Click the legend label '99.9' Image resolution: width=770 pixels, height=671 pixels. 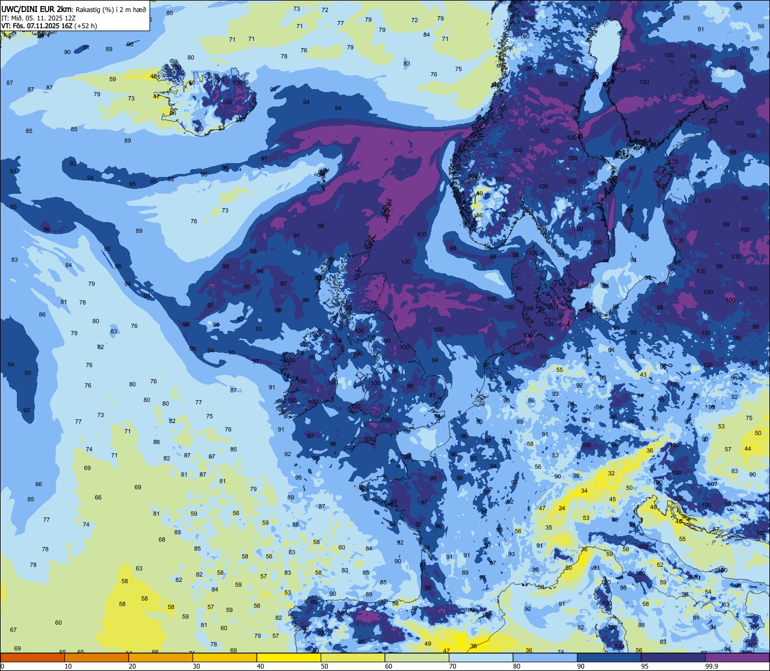point(712,666)
